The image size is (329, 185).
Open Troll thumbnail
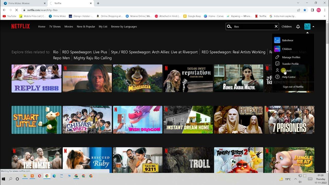click(x=188, y=160)
